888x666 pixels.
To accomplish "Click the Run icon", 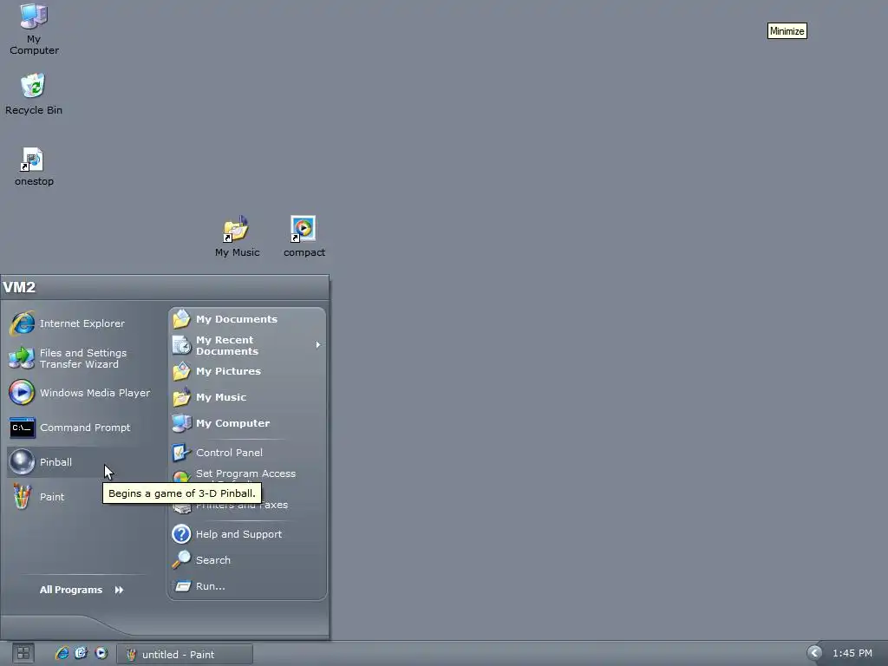I will pos(182,586).
